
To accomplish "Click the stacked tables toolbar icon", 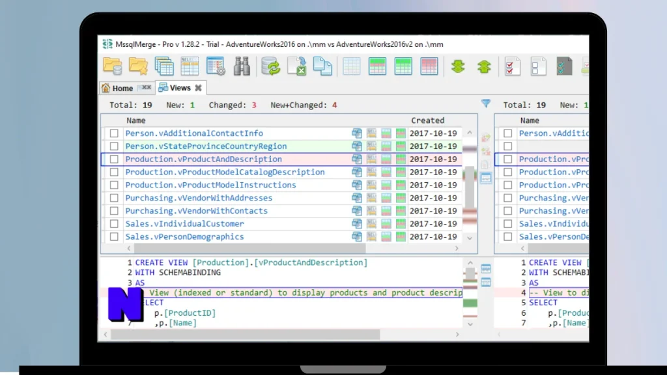I will (x=164, y=66).
